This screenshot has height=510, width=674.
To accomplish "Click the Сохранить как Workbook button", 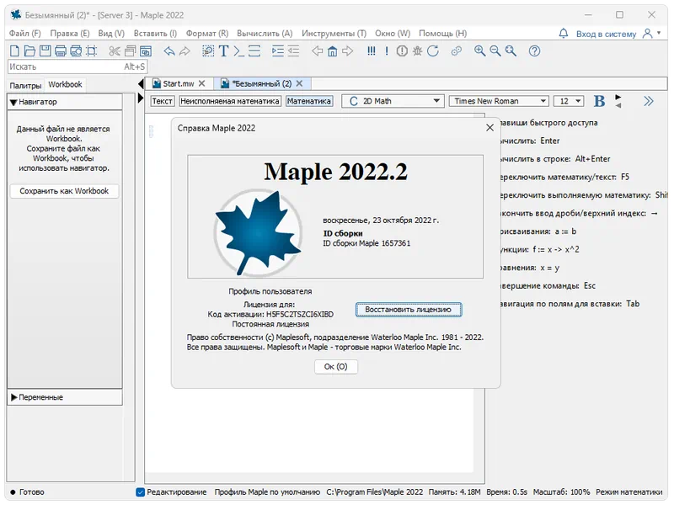I will tap(64, 191).
